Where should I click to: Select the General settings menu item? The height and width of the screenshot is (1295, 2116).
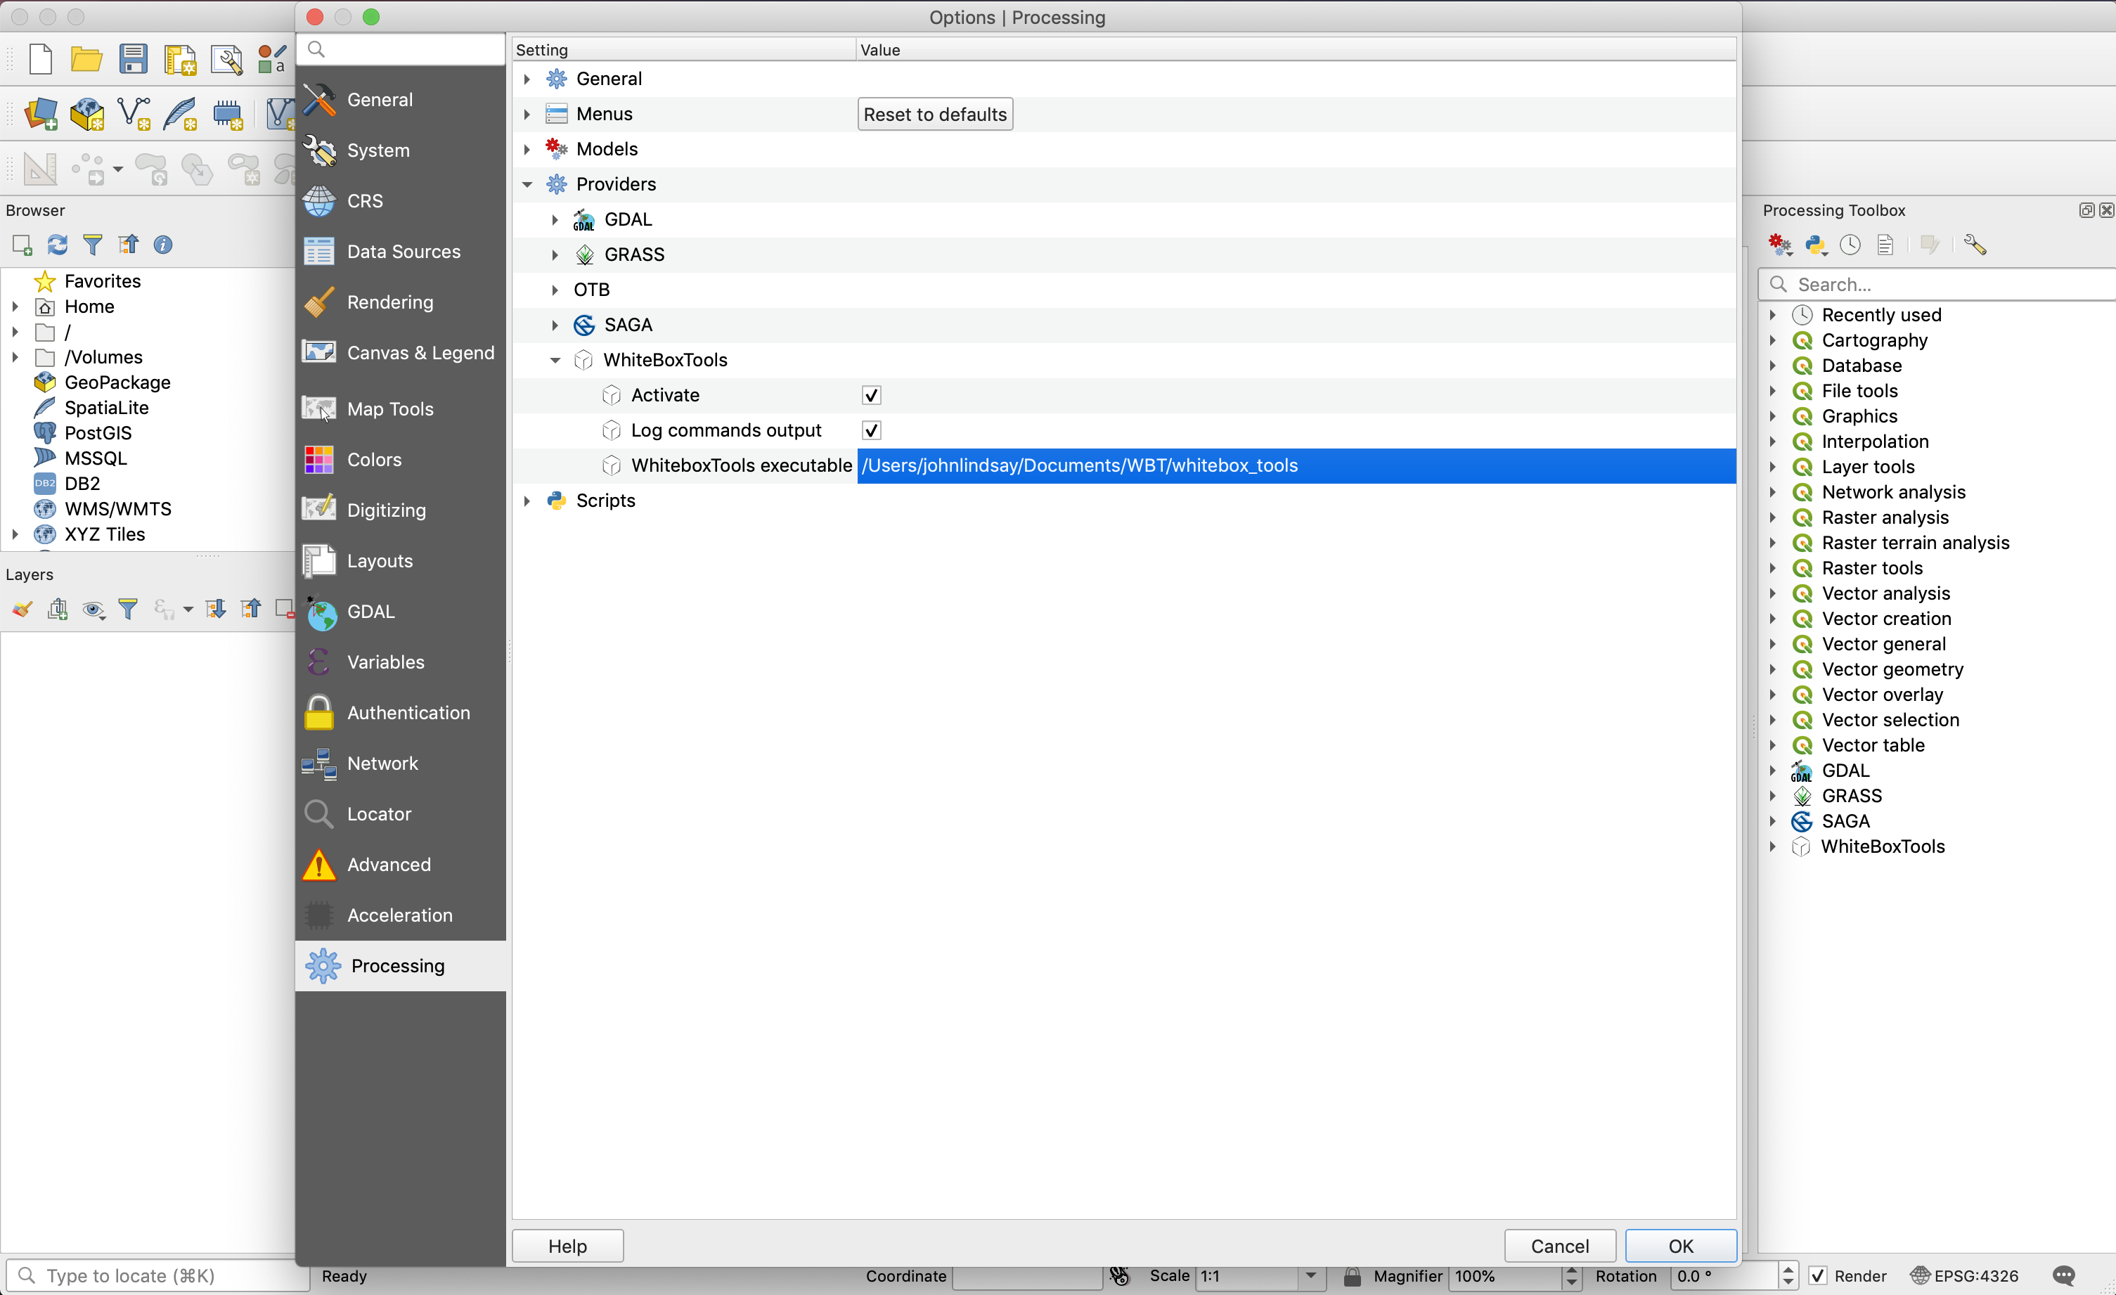point(380,97)
